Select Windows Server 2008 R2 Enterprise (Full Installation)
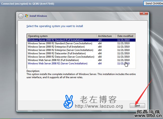 coord(81,47)
